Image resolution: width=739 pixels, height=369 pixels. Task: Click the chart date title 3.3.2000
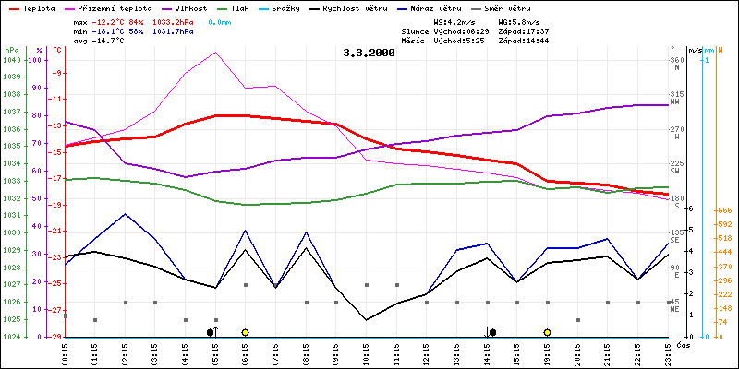368,54
